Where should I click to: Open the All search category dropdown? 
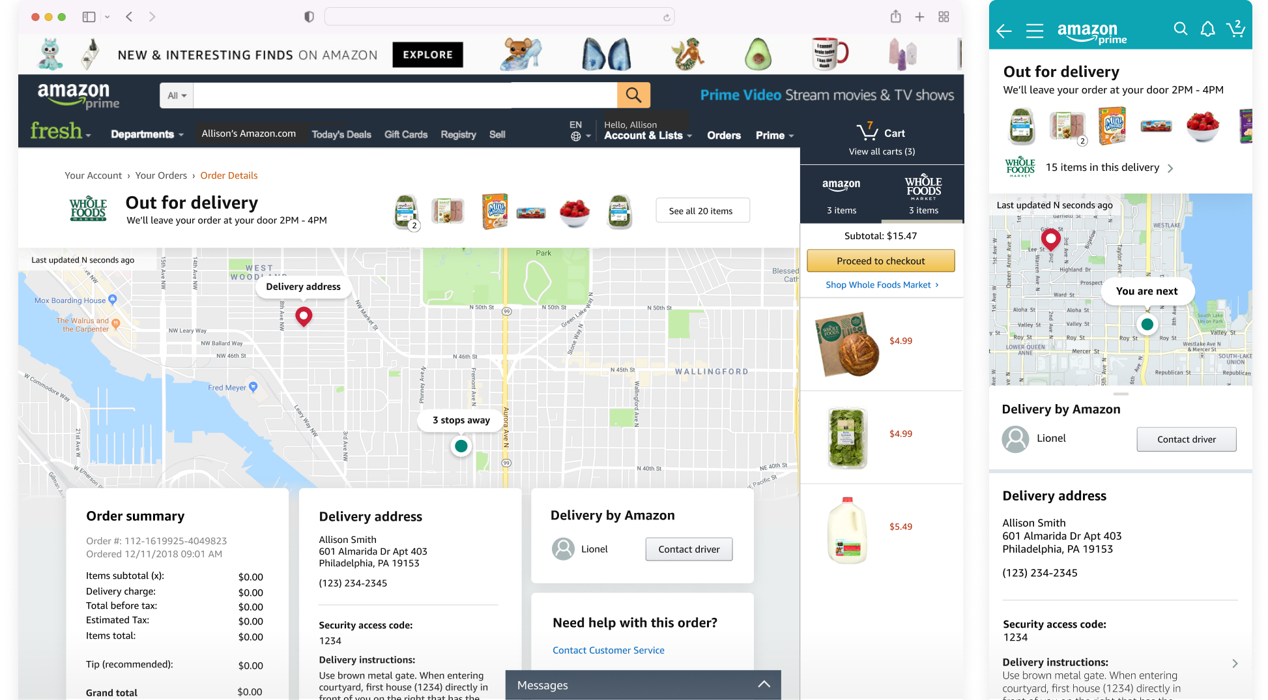[x=177, y=95]
